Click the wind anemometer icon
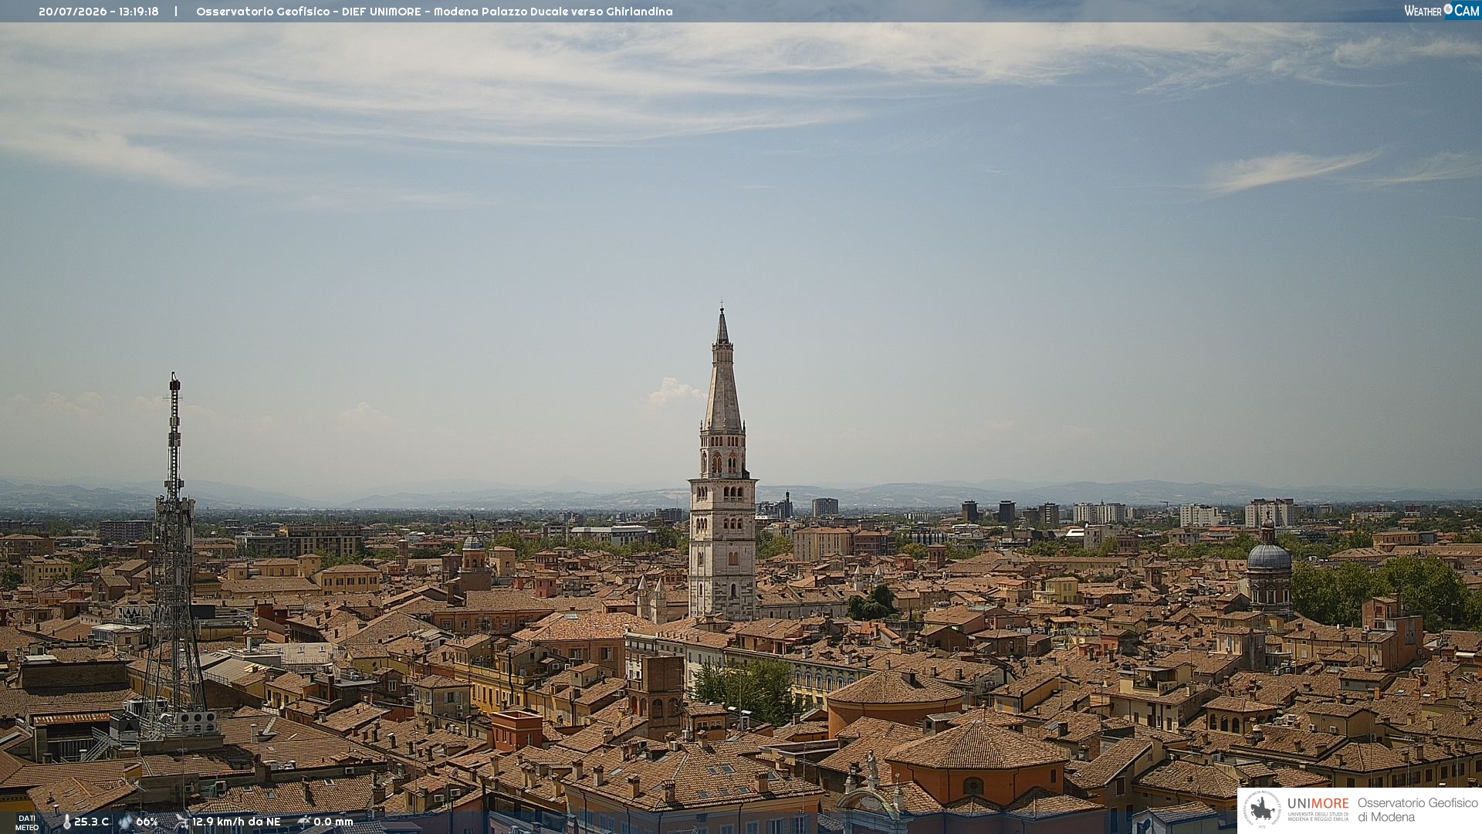1482x834 pixels. [181, 822]
